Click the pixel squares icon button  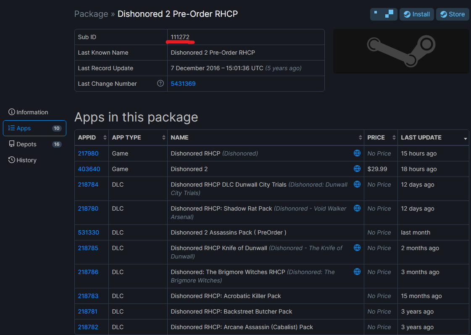tap(383, 14)
